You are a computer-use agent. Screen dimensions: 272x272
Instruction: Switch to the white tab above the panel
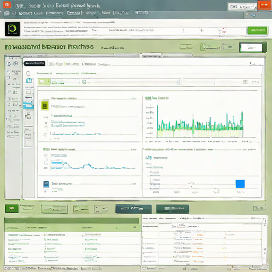151,56
